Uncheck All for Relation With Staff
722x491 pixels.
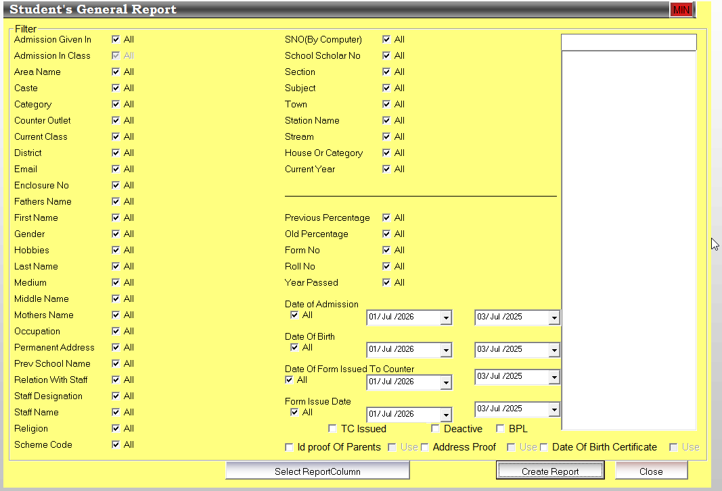coord(116,380)
